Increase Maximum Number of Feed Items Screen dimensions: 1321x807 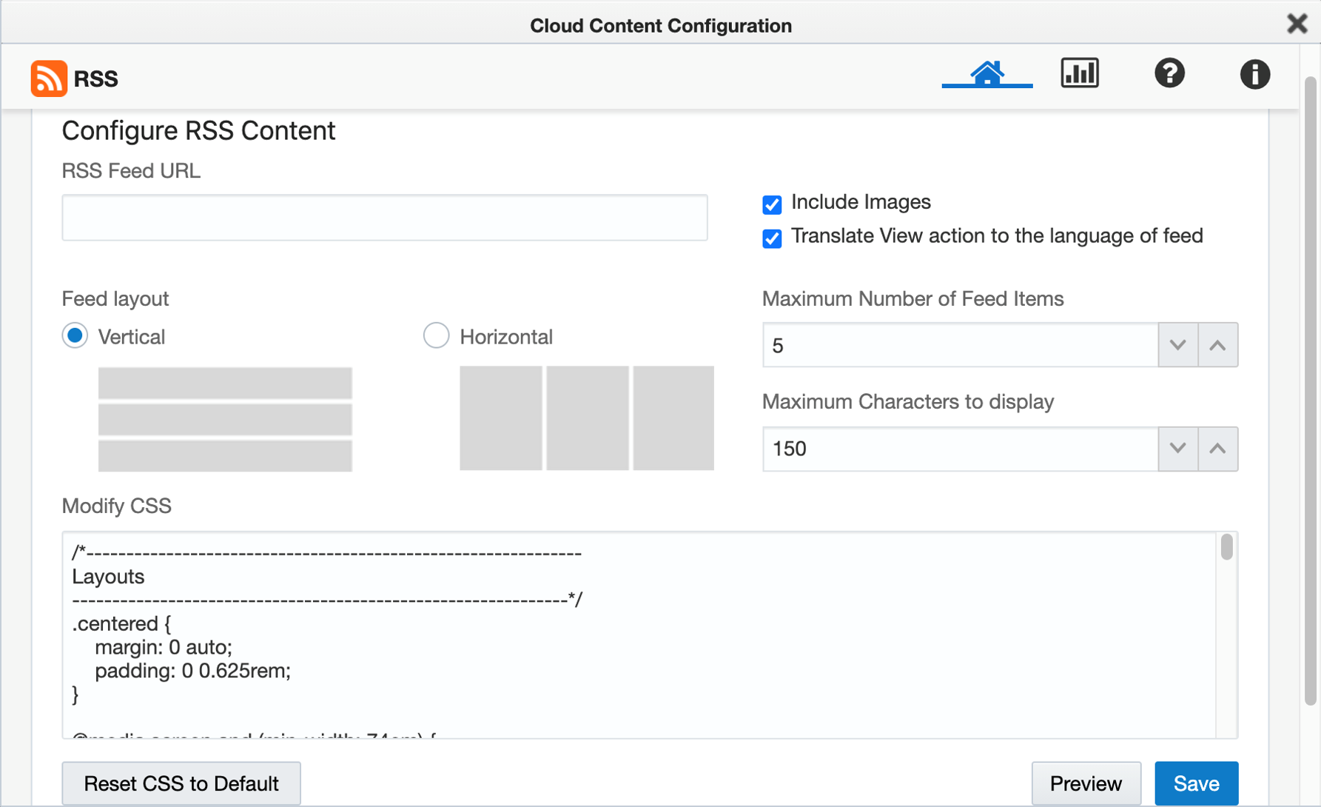click(1217, 345)
